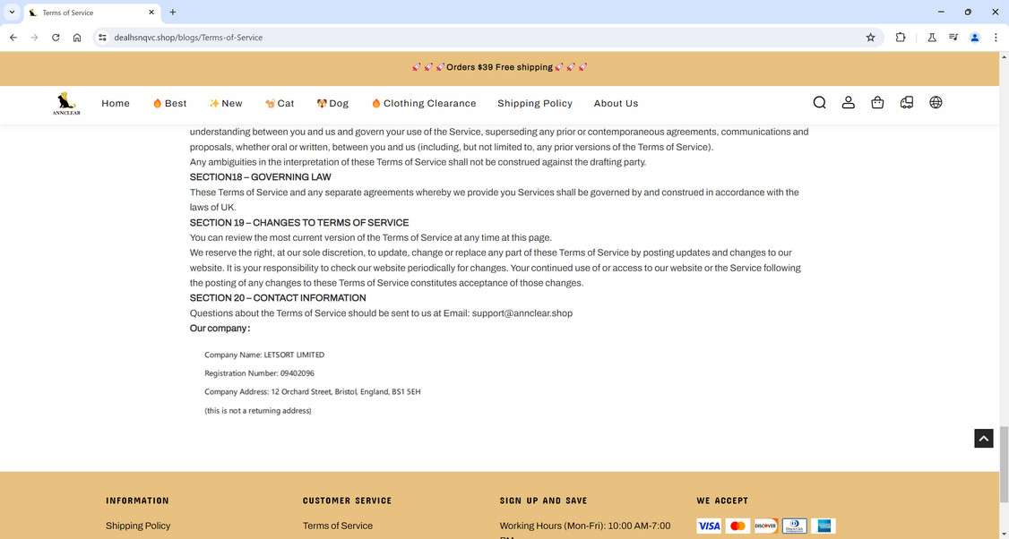Screen dimensions: 1009x539
Task: Click the footer Shipping Policy link
Action: tap(138, 526)
